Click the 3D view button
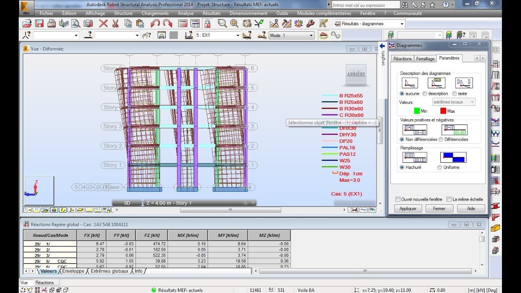 tap(127, 203)
